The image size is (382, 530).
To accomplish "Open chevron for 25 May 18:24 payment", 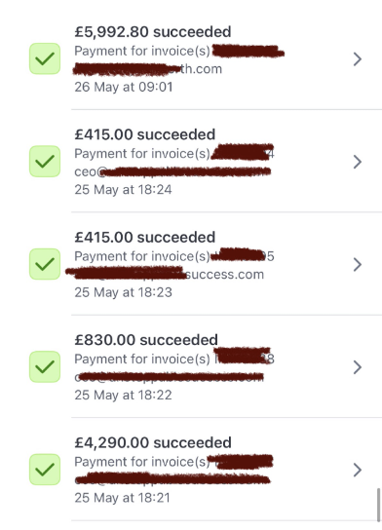I will click(358, 162).
